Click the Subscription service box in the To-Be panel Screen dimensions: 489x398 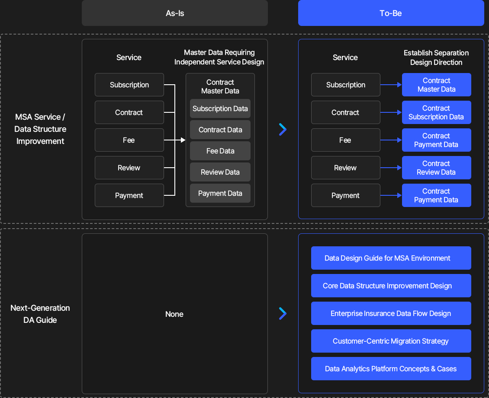(x=345, y=85)
